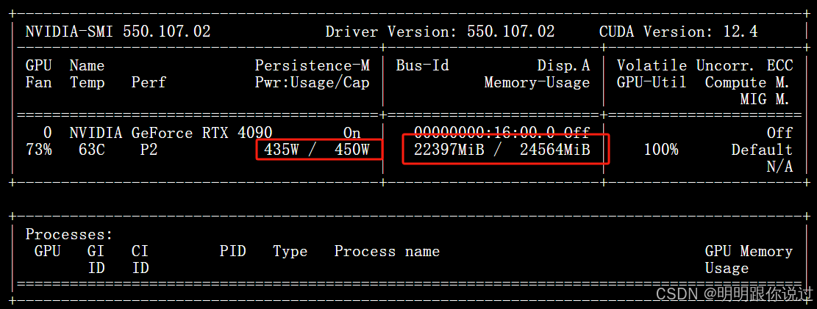
Task: Click the Default compute mode value
Action: click(x=762, y=150)
